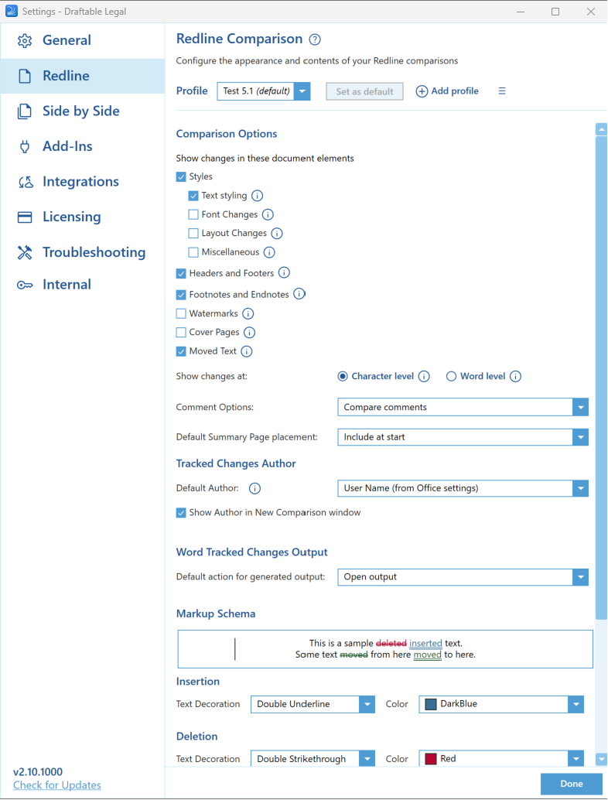
Task: Open Default Summary Page placement dropdown
Action: click(x=463, y=437)
